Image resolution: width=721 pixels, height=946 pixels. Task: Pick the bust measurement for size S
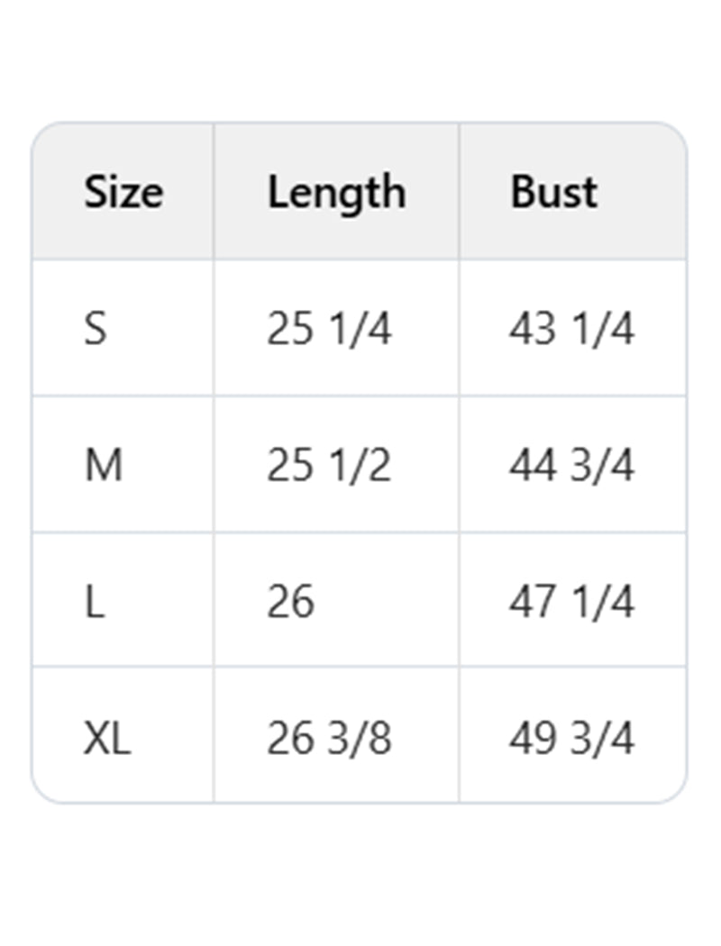click(571, 329)
